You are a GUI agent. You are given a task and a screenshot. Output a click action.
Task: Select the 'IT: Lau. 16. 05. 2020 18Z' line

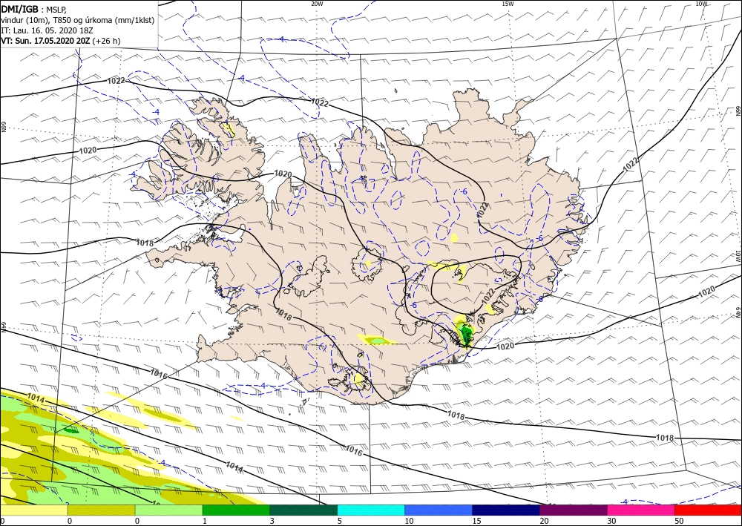[x=45, y=30]
